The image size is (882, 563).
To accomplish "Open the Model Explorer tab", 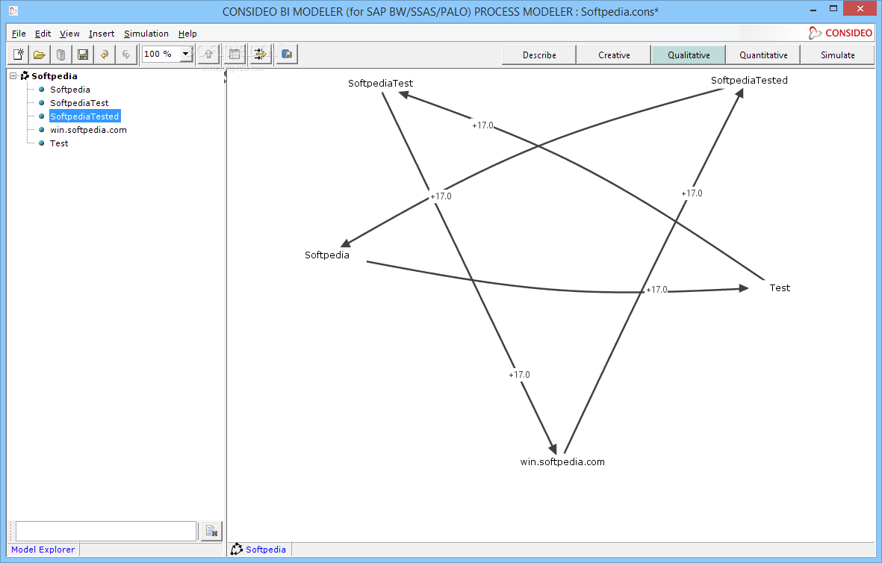I will point(43,550).
